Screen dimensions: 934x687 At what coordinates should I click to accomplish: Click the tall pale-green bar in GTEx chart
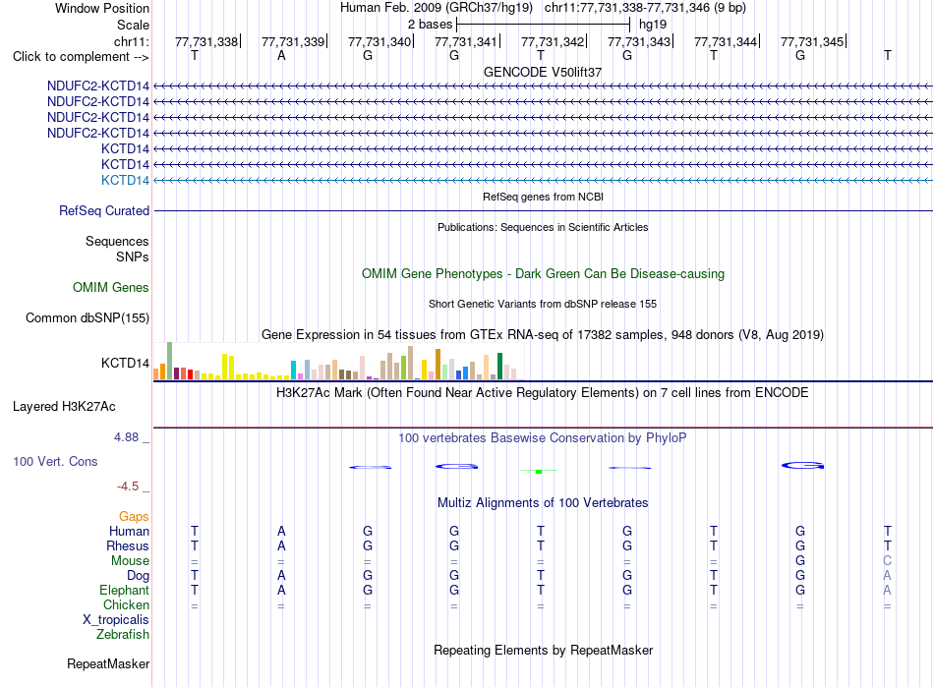point(170,361)
